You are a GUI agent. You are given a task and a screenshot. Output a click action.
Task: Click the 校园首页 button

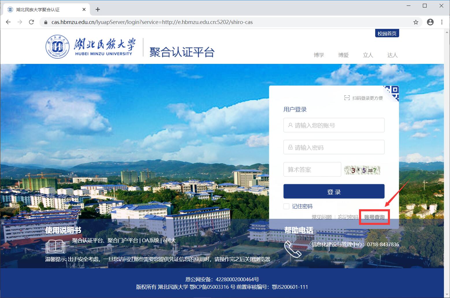pyautogui.click(x=387, y=34)
